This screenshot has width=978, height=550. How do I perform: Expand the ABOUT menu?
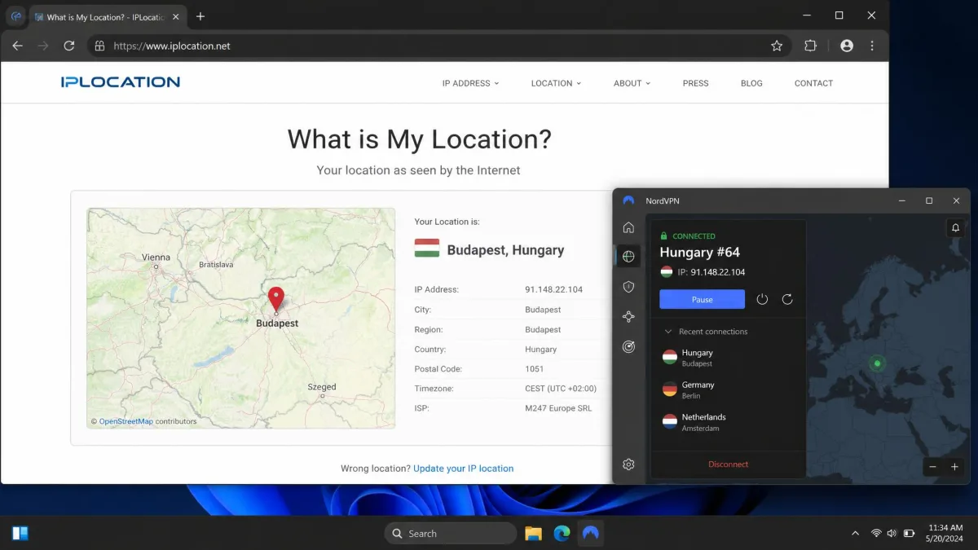[x=632, y=83]
